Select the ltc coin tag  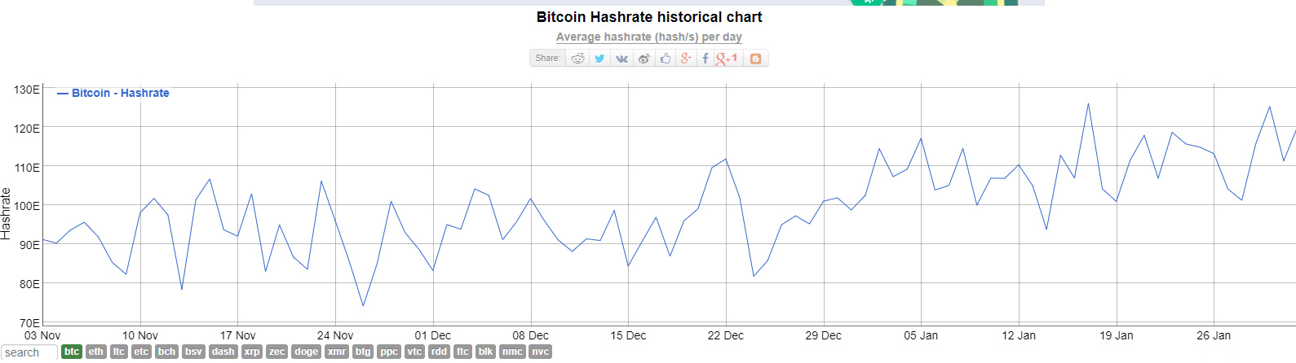(x=119, y=352)
